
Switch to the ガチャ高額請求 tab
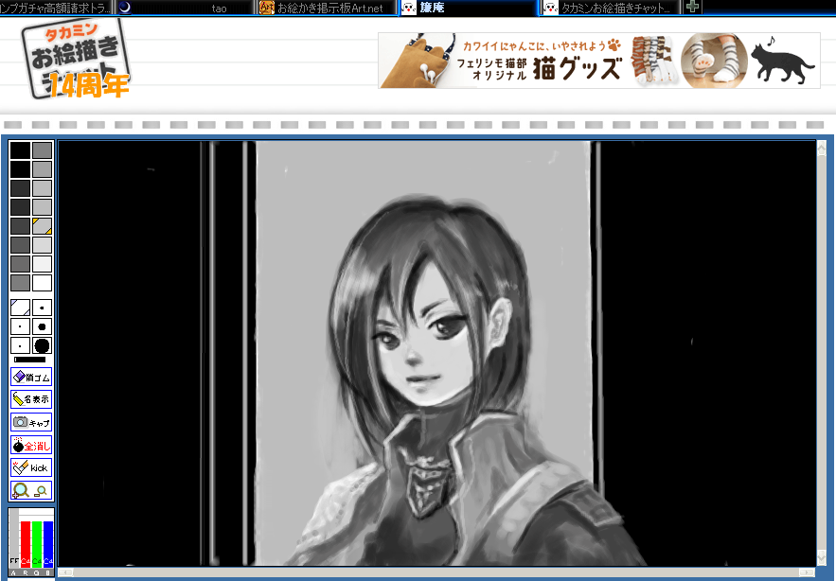coord(56,8)
